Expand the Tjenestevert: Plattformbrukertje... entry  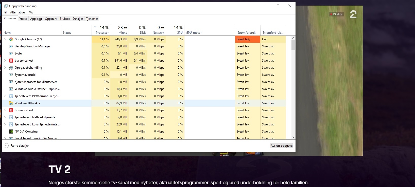point(5,96)
